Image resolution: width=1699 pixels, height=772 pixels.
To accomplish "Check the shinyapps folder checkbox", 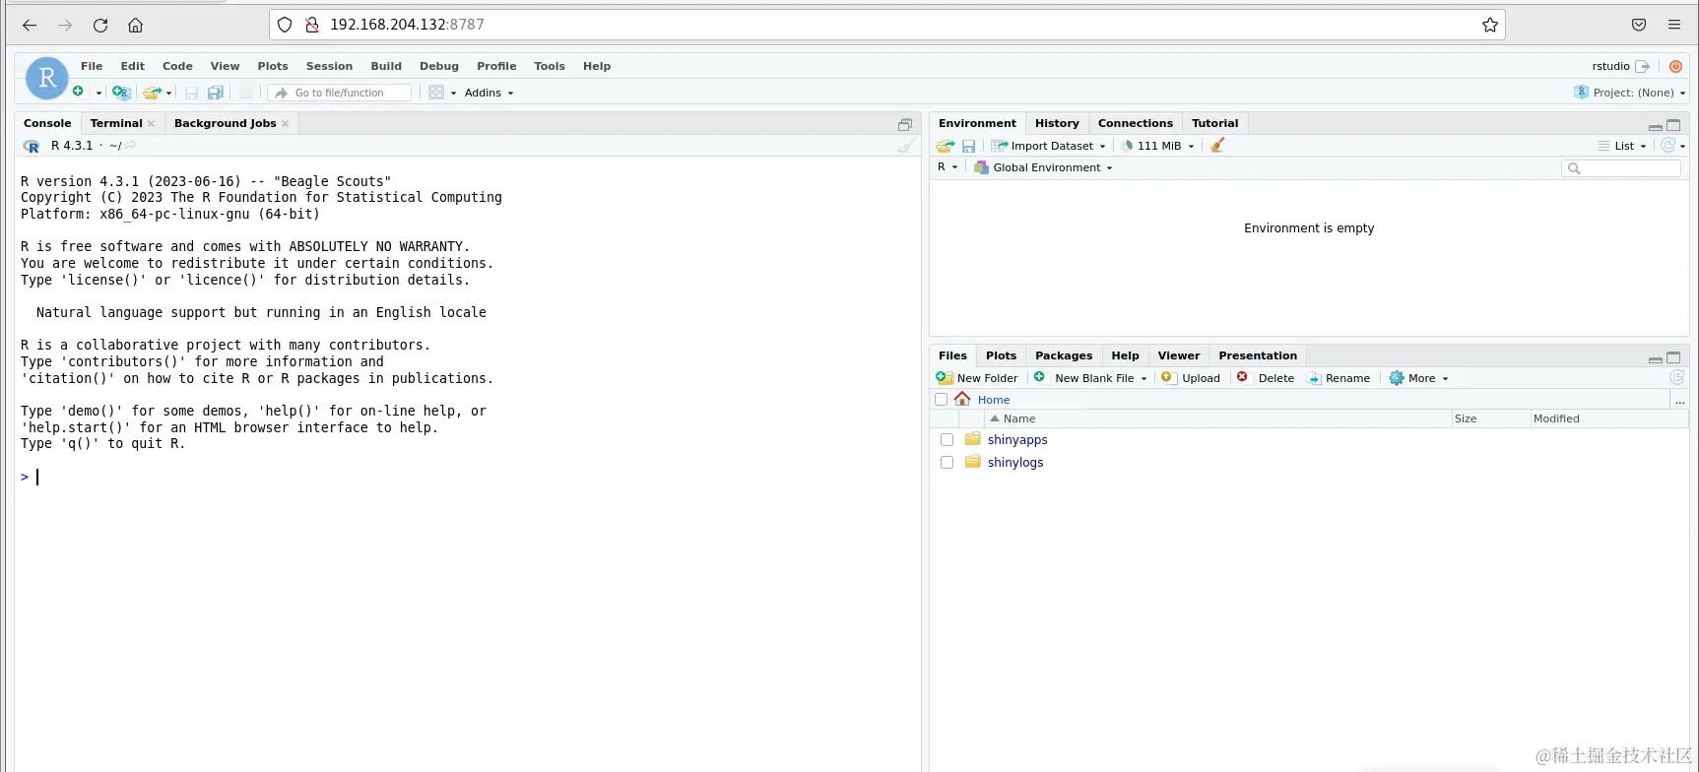I will [947, 440].
